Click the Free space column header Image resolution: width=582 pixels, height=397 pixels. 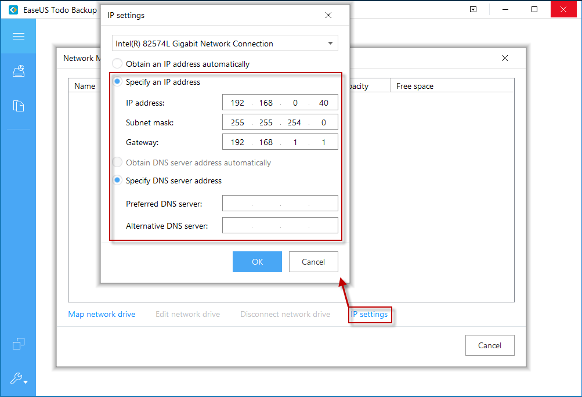[415, 86]
